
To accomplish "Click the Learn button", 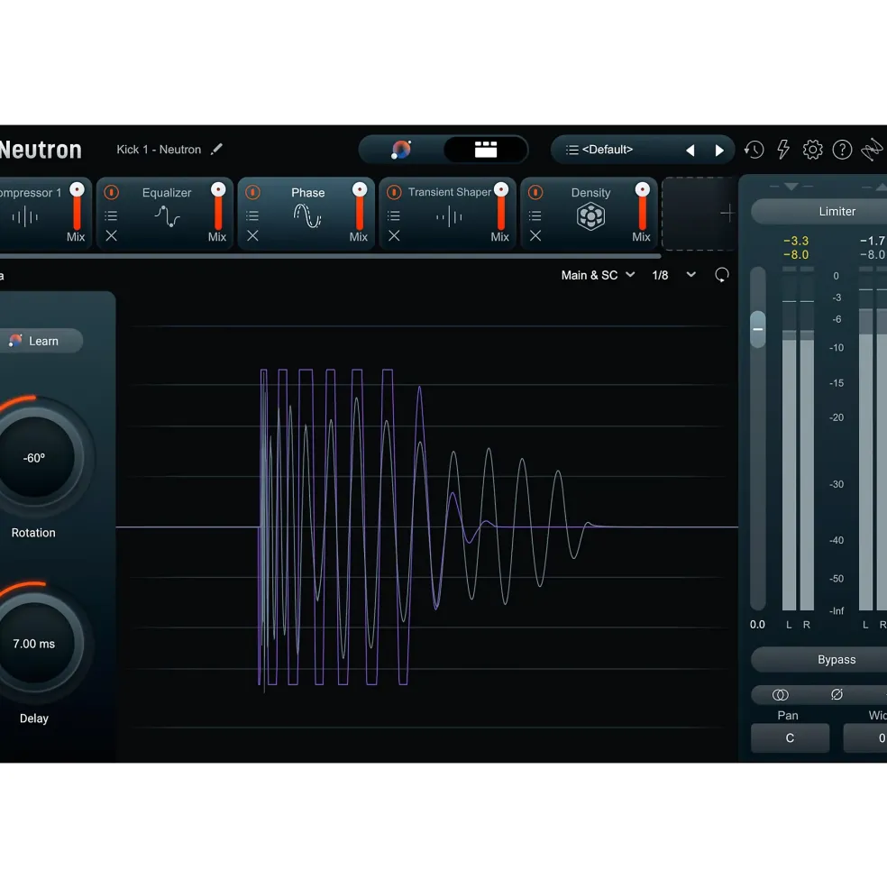I will tap(41, 341).
